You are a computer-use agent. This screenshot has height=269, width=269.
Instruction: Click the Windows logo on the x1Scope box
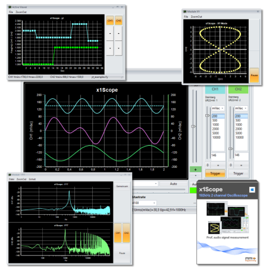[252, 190]
